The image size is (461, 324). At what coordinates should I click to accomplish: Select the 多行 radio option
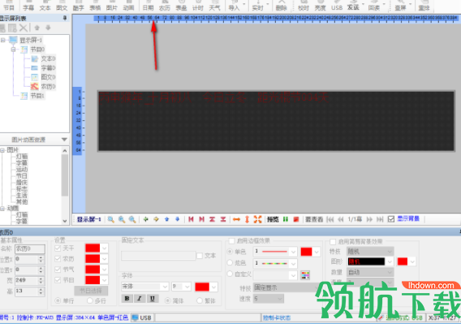(x=90, y=300)
